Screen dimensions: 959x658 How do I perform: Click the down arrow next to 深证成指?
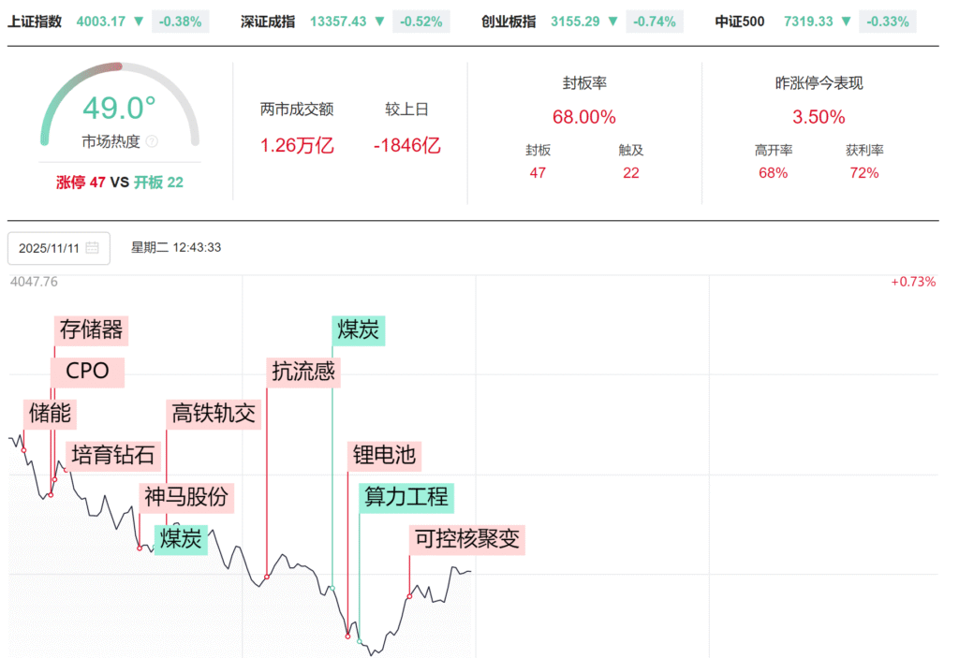pos(379,22)
